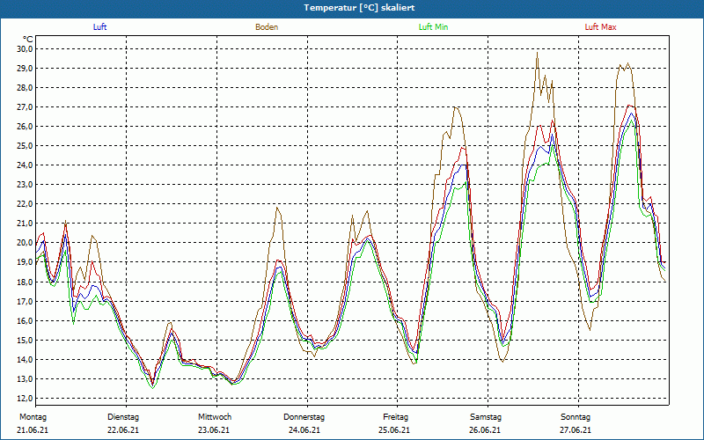Click the Mittwoch day label

[x=215, y=417]
